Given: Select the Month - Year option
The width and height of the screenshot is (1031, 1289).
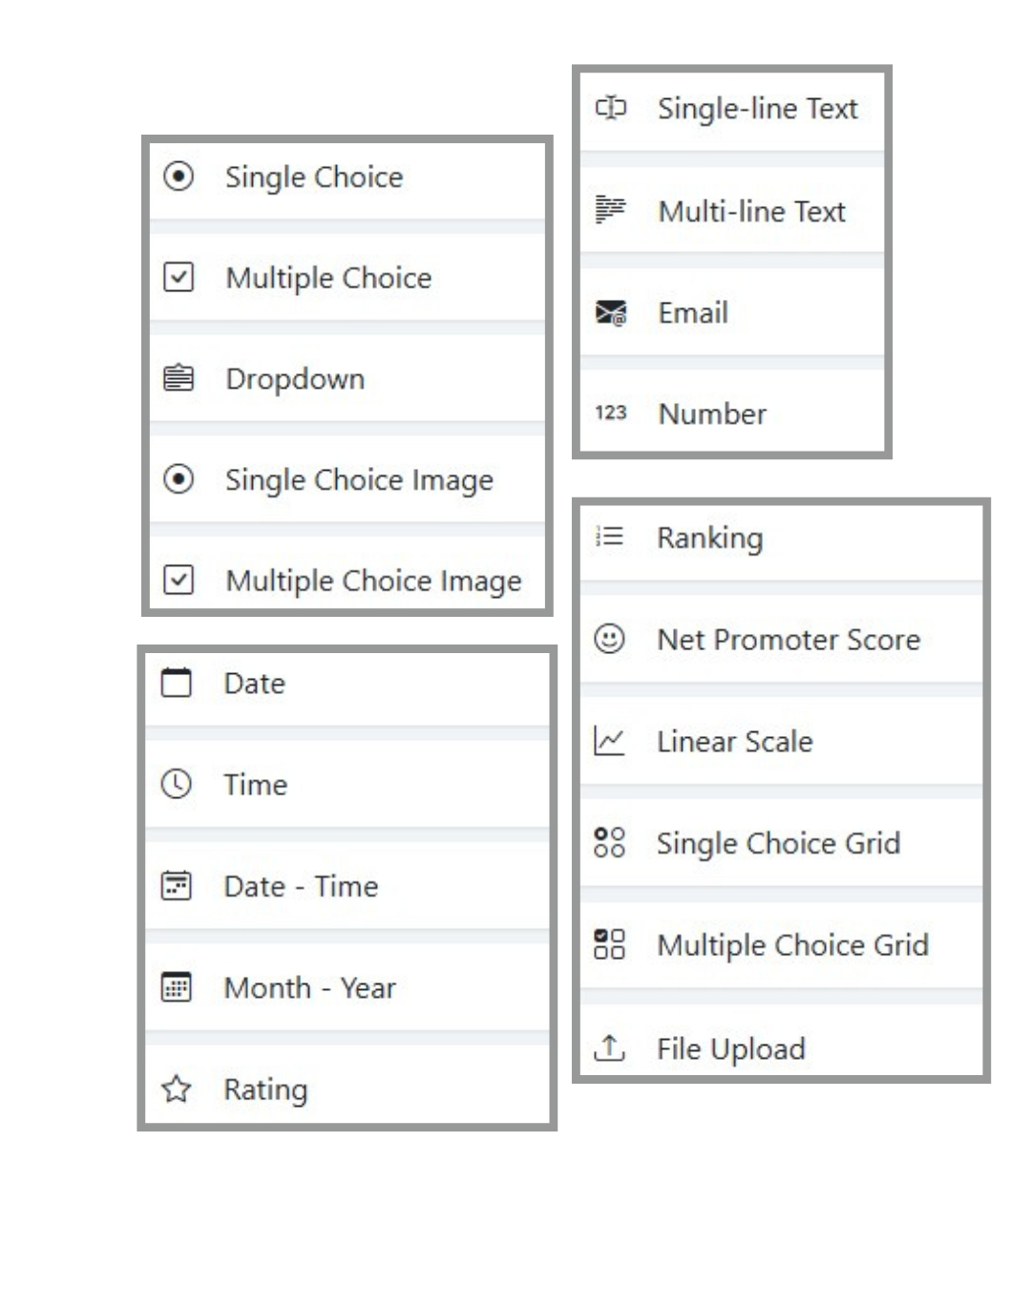Looking at the screenshot, I should [x=309, y=987].
